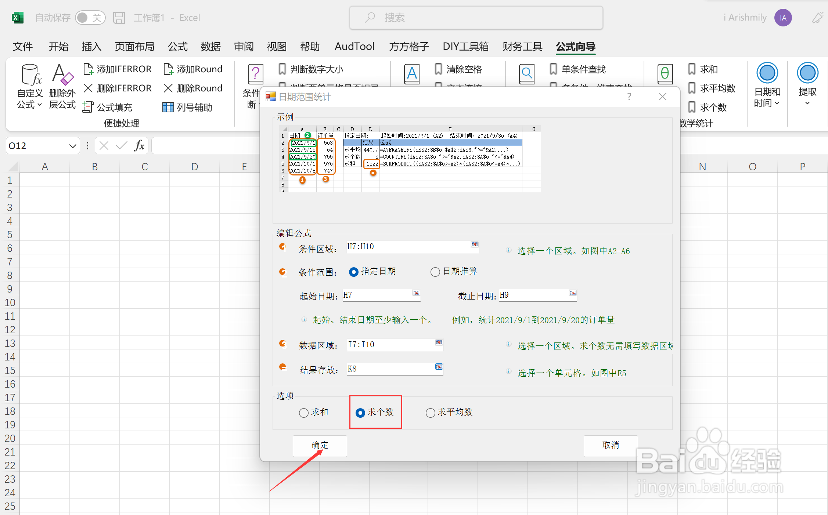Click the 确定 button

[320, 446]
